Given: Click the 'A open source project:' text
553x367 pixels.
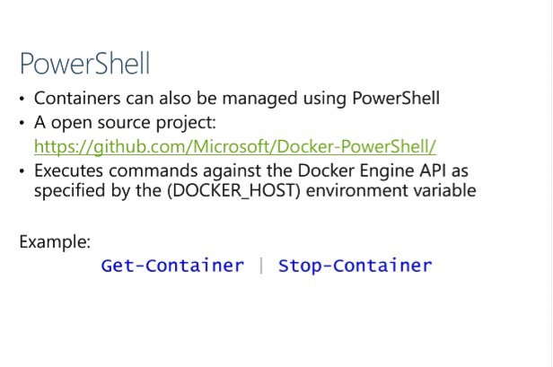Looking at the screenshot, I should pos(125,123).
